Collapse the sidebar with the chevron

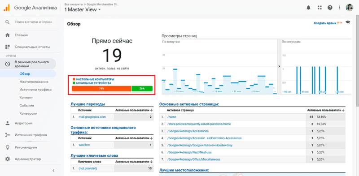pos(53,171)
